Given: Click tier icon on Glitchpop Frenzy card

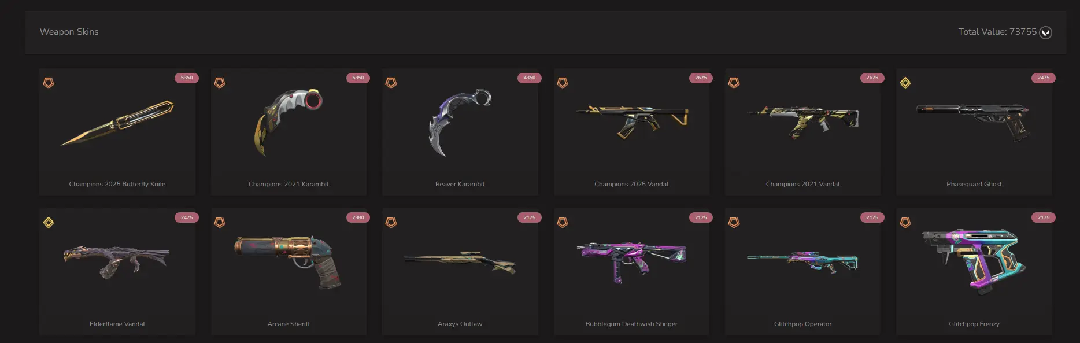Looking at the screenshot, I should coord(905,223).
